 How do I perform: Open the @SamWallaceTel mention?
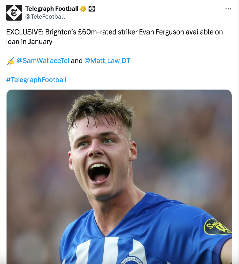click(43, 61)
